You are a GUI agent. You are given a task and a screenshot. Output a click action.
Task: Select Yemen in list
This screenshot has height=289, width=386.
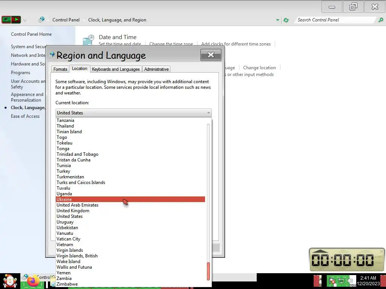point(130,273)
